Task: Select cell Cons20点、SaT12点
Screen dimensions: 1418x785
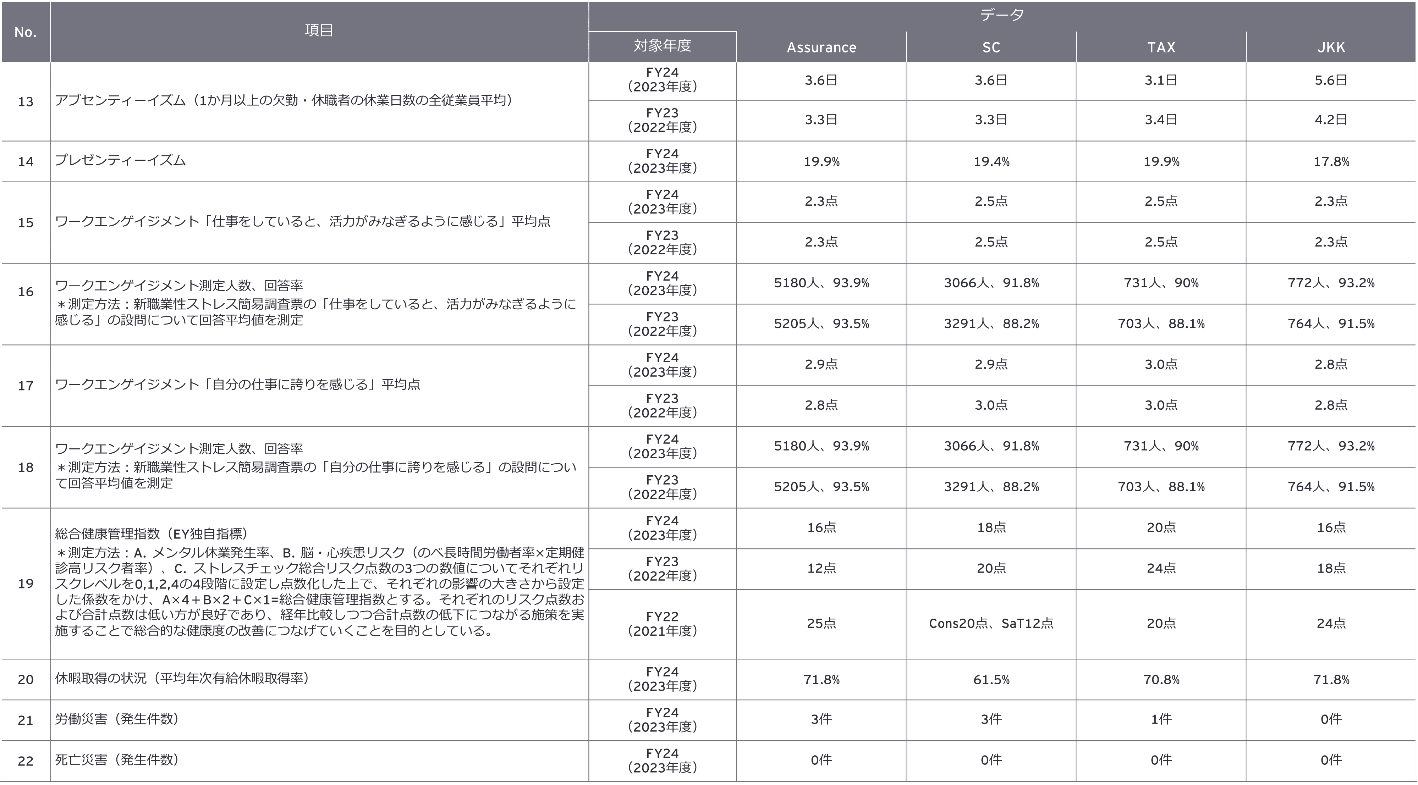Action: [991, 623]
